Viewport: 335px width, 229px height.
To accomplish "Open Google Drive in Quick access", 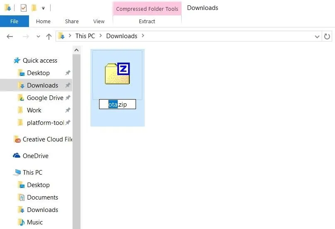I will pyautogui.click(x=45, y=98).
